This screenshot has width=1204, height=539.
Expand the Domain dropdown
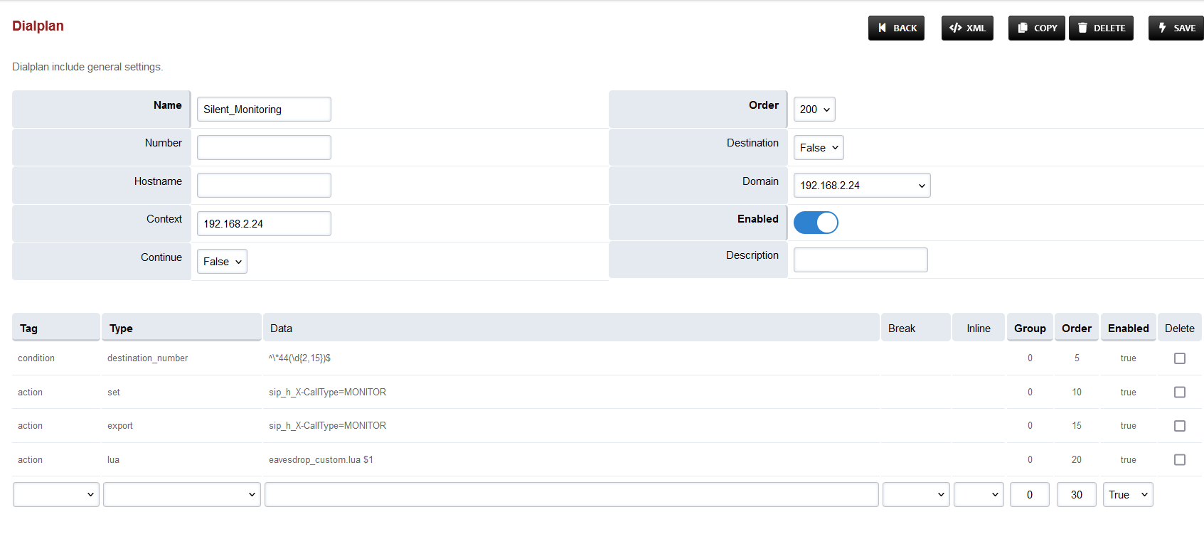tap(861, 186)
